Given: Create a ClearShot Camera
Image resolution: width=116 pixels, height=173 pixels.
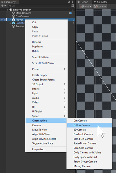Looking at the screenshot, I should (89, 148).
